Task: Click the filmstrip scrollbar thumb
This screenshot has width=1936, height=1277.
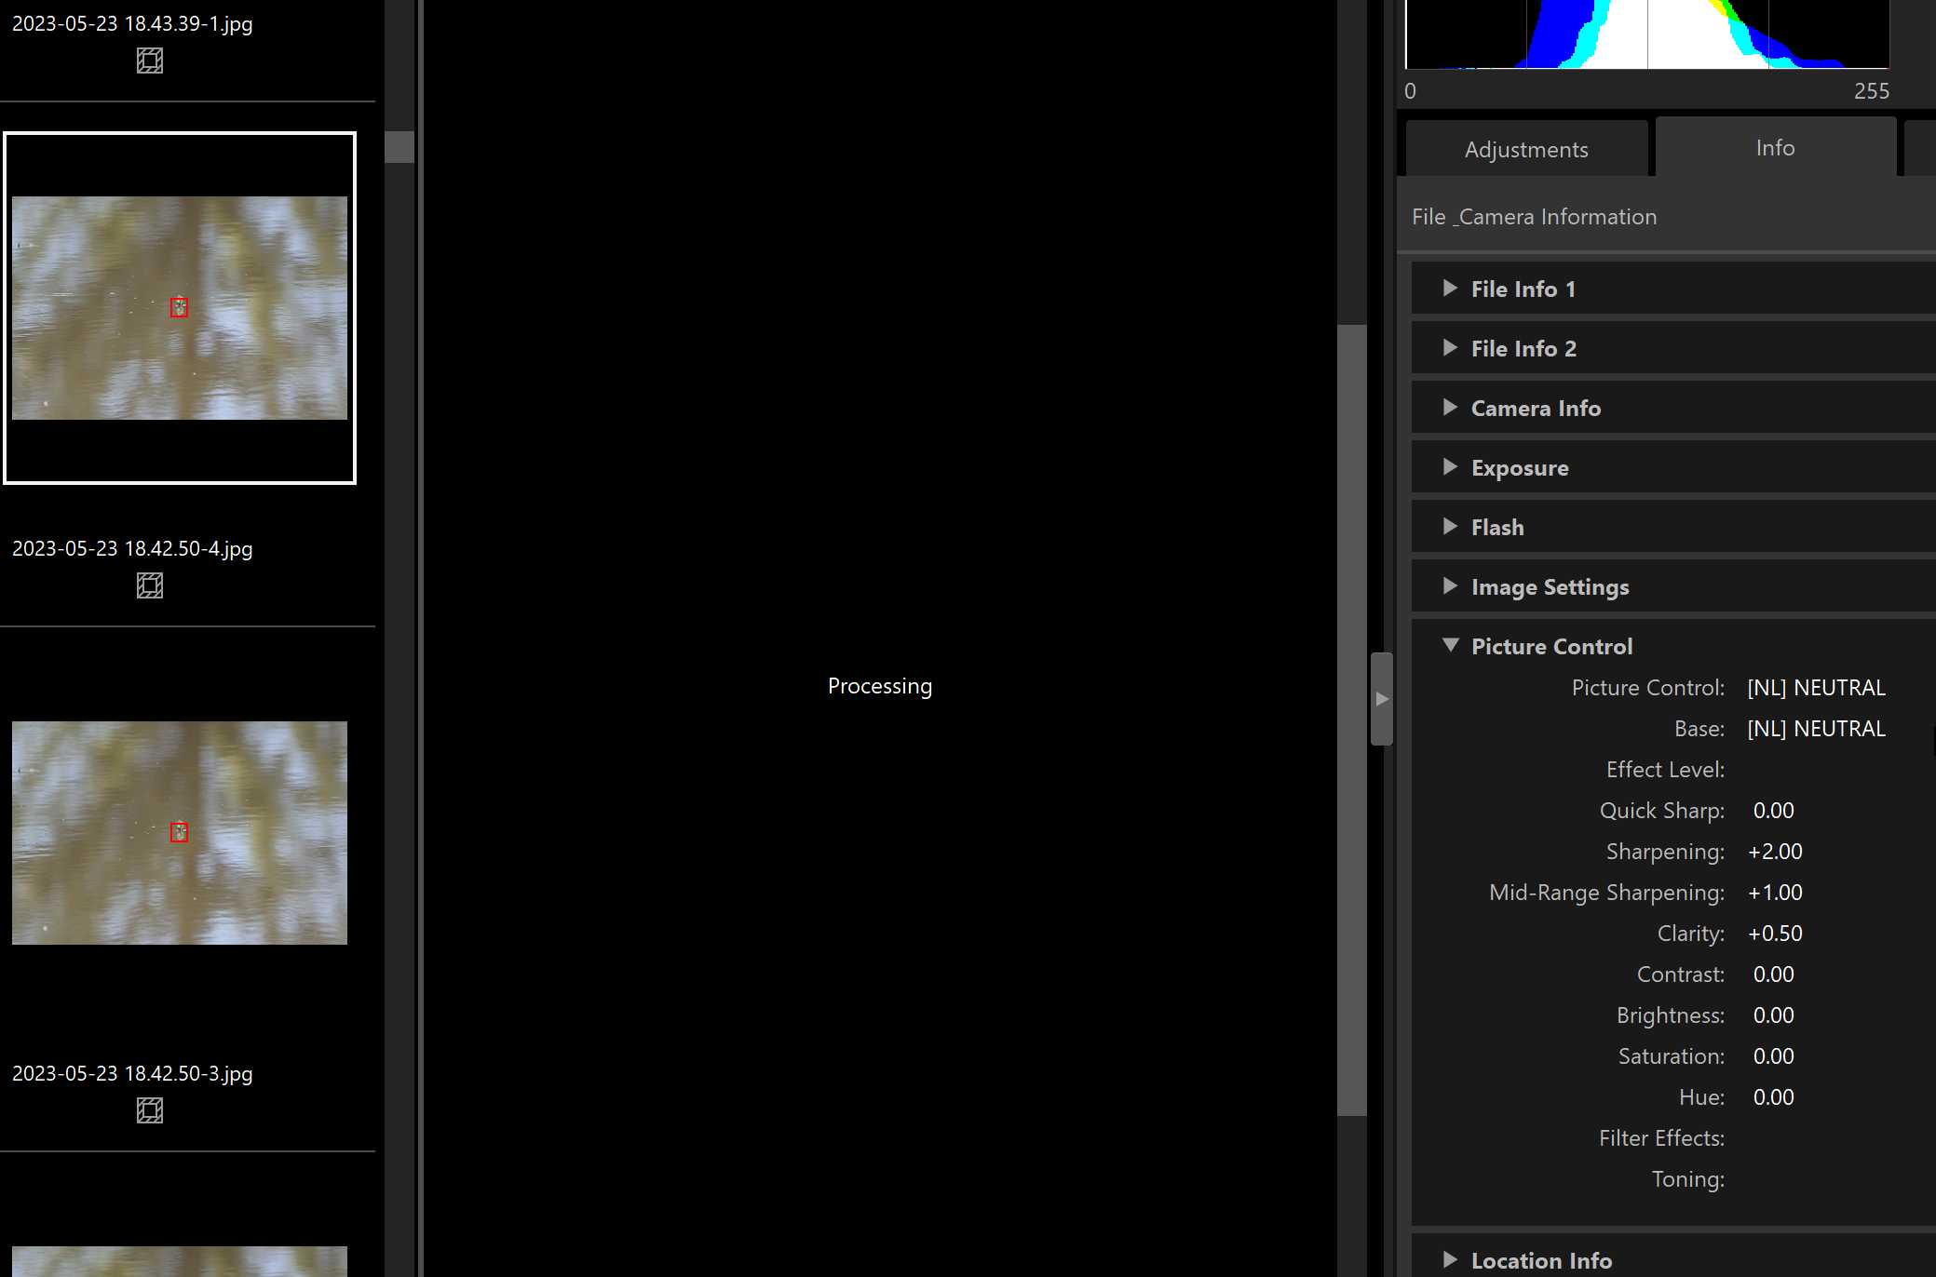Action: point(399,147)
